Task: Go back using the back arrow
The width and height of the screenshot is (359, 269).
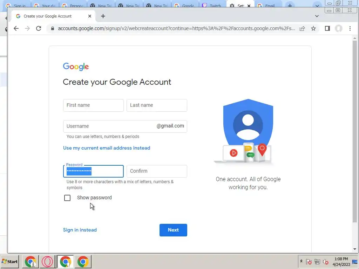Action: [x=16, y=28]
